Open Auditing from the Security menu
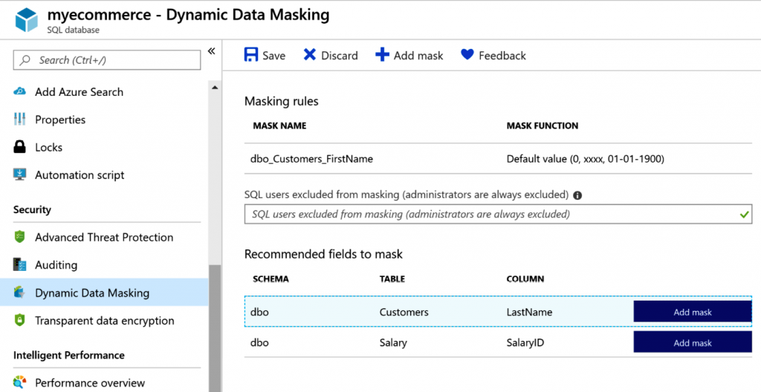Image resolution: width=761 pixels, height=392 pixels. 56,265
